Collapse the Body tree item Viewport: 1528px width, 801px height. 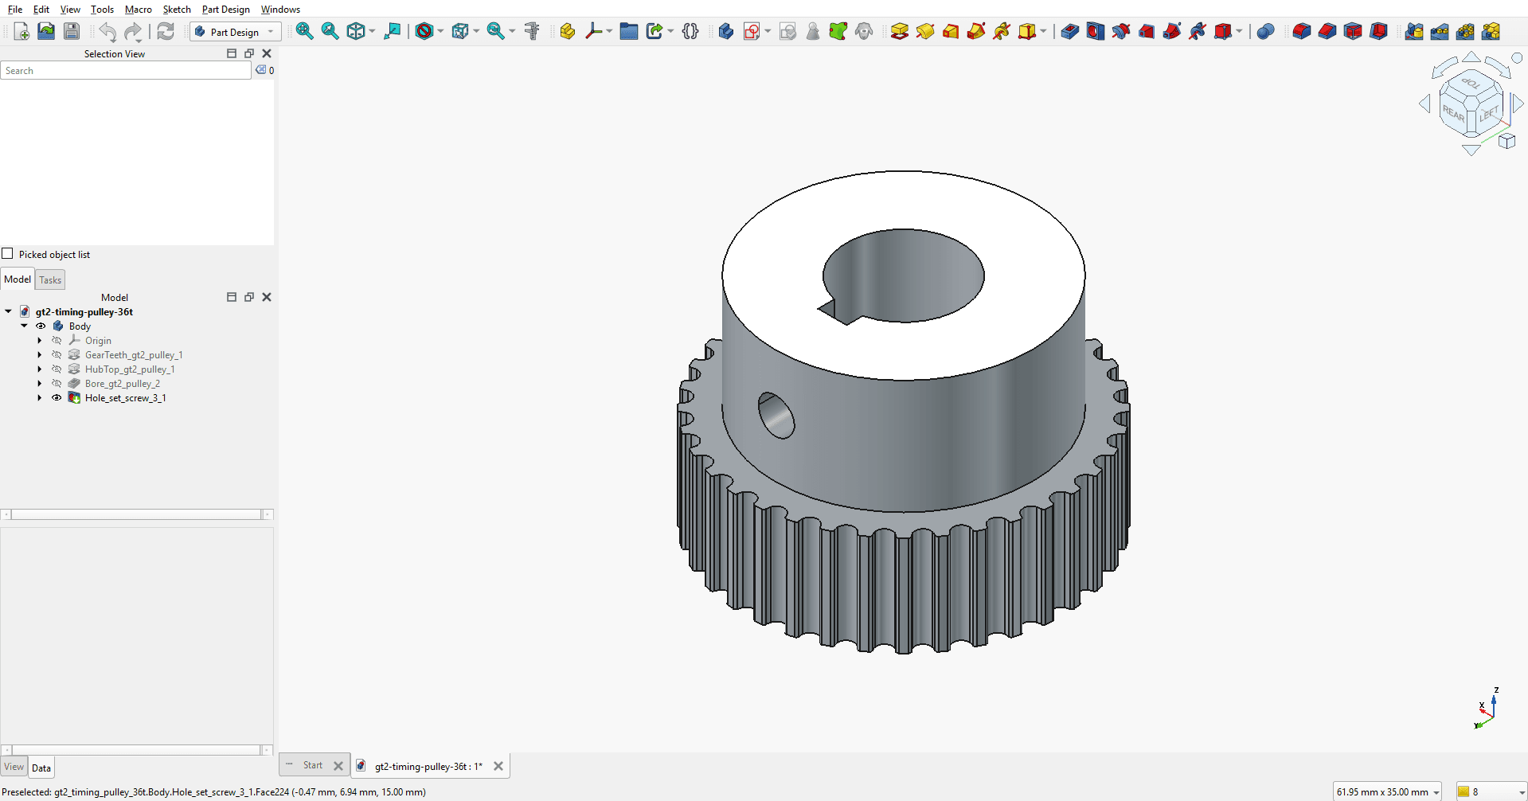tap(24, 326)
